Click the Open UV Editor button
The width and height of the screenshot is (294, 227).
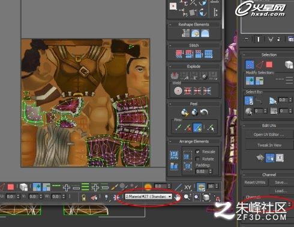click(269, 135)
